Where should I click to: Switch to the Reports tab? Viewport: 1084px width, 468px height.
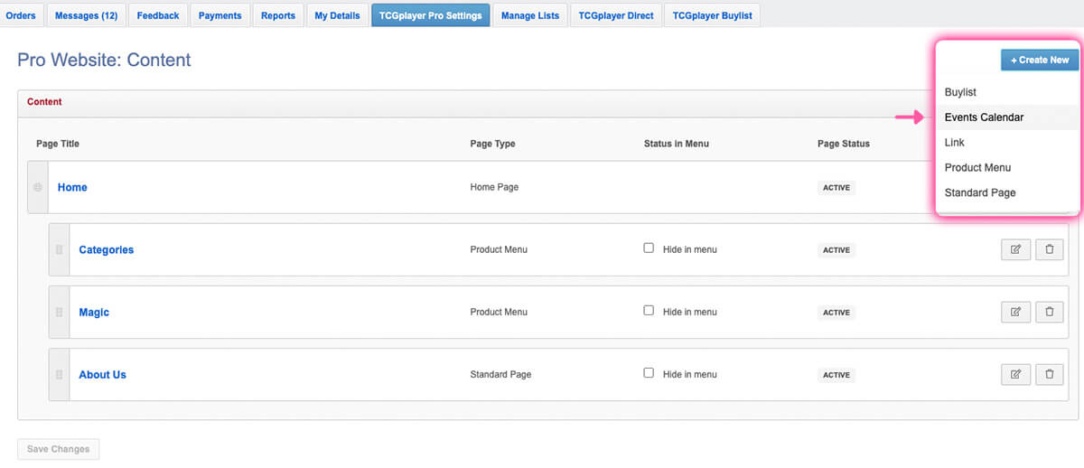[278, 15]
